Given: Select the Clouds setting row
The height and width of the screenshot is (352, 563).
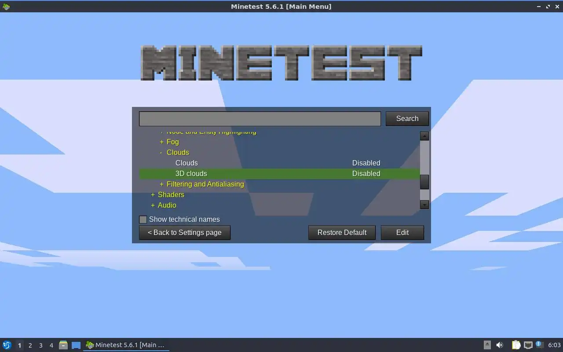Looking at the screenshot, I should point(279,163).
